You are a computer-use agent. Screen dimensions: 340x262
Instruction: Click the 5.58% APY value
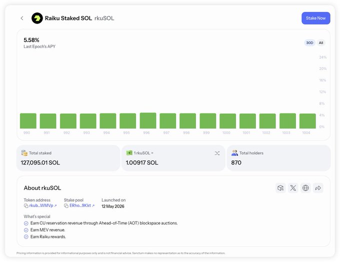[31, 40]
